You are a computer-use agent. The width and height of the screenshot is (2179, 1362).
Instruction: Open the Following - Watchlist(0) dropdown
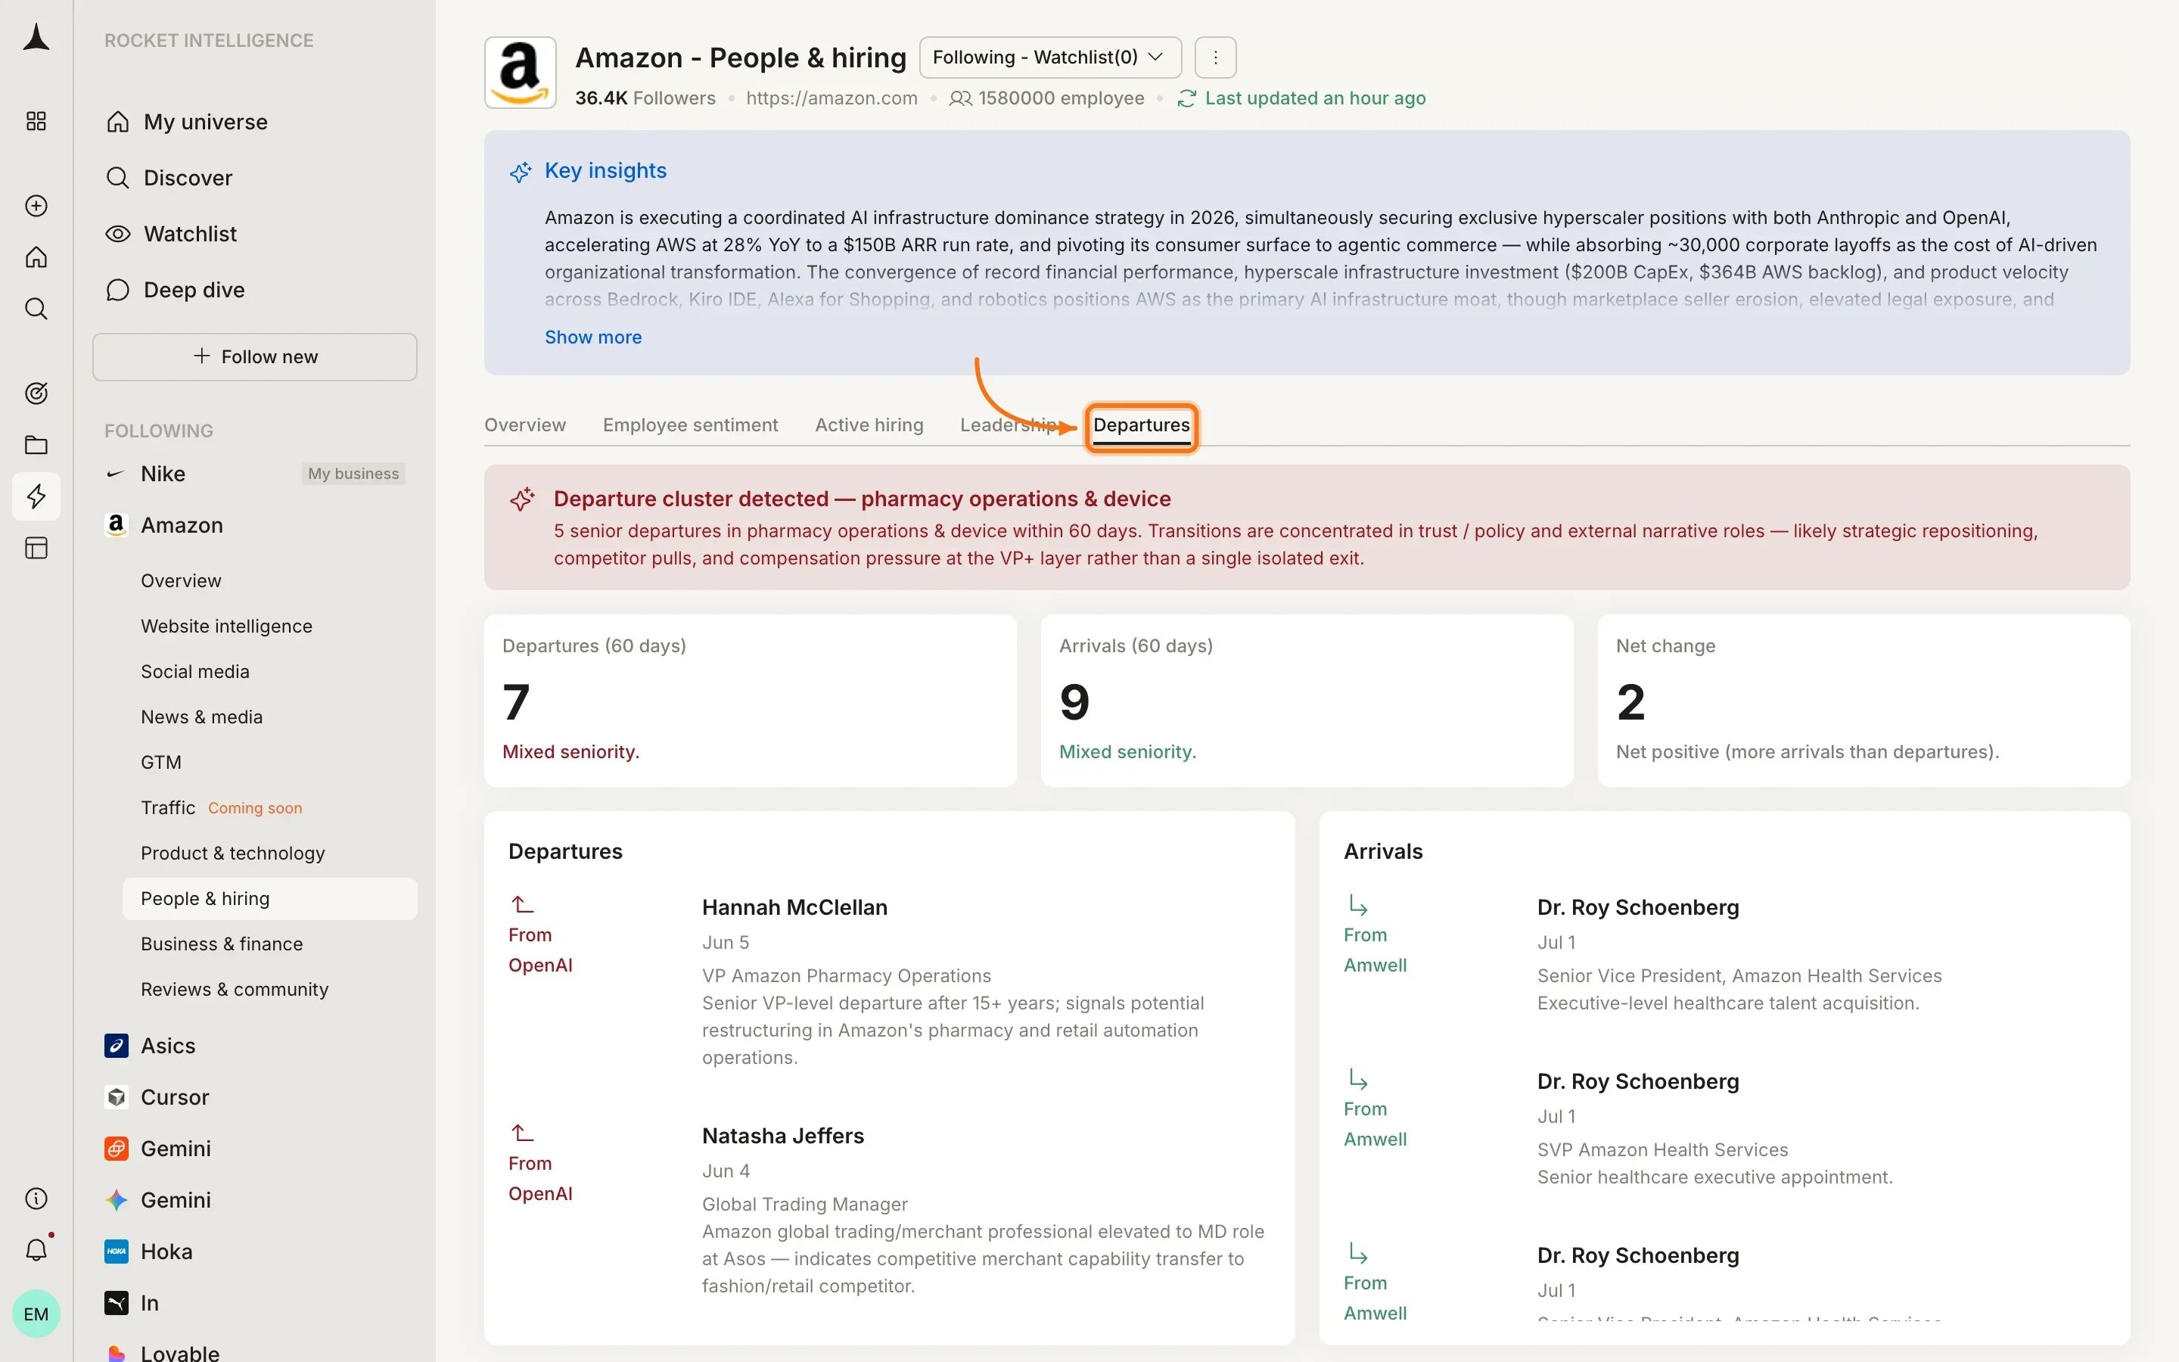tap(1050, 58)
